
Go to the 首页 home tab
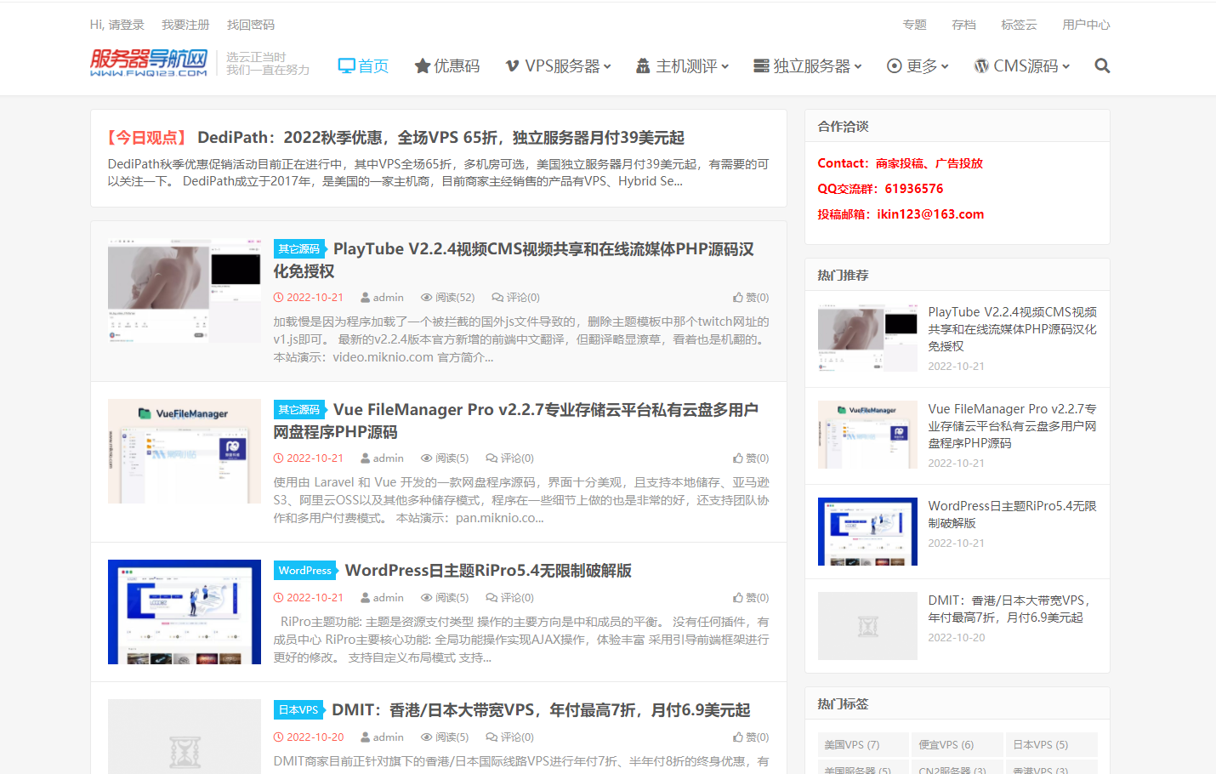click(x=363, y=65)
